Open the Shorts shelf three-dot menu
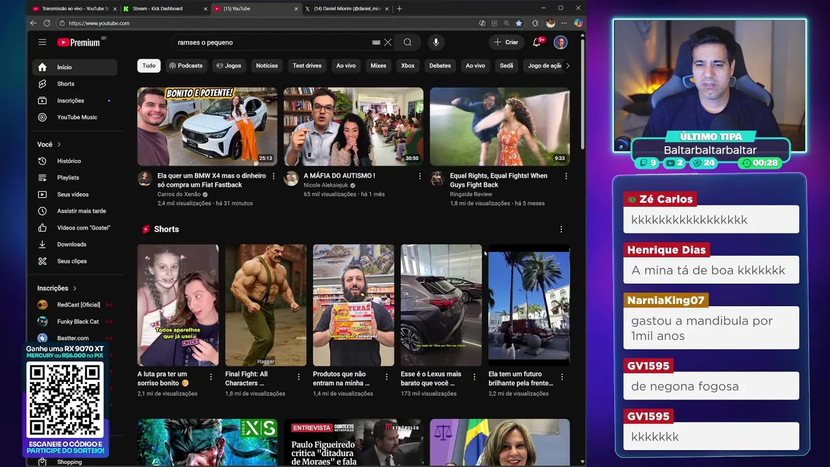 click(561, 229)
